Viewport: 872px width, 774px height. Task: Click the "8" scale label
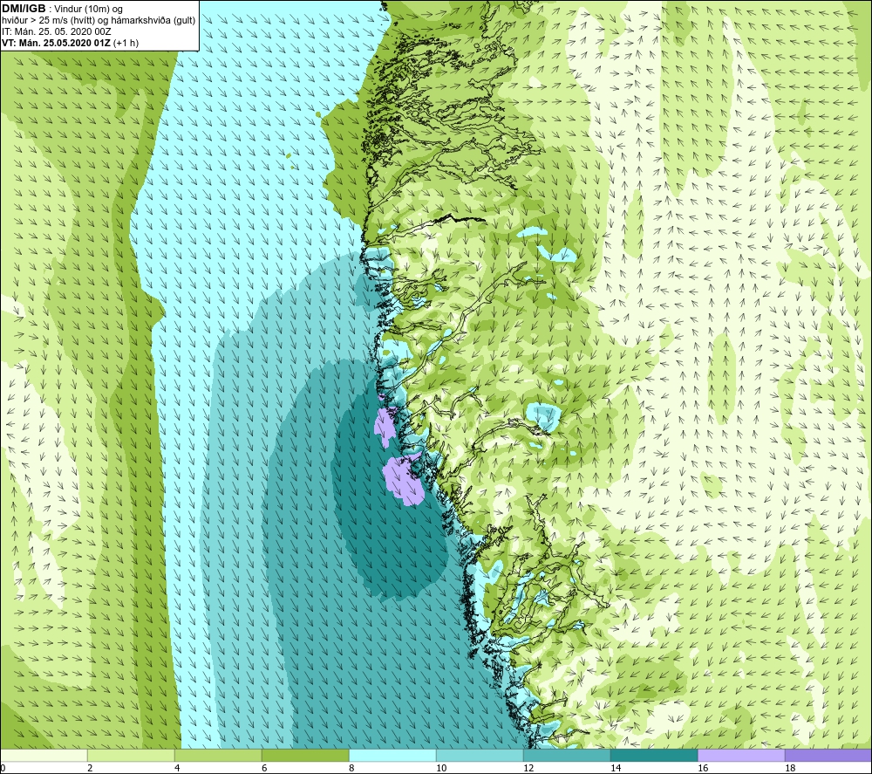(352, 768)
